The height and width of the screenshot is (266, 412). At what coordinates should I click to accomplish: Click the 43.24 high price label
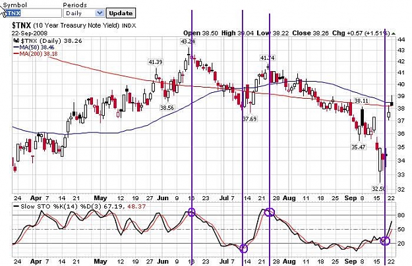click(188, 41)
